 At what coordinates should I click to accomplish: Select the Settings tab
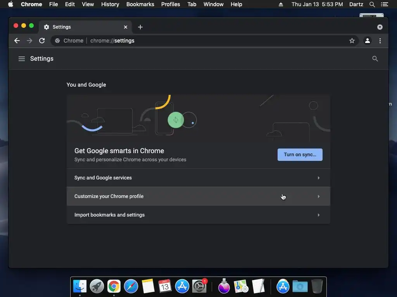click(85, 27)
